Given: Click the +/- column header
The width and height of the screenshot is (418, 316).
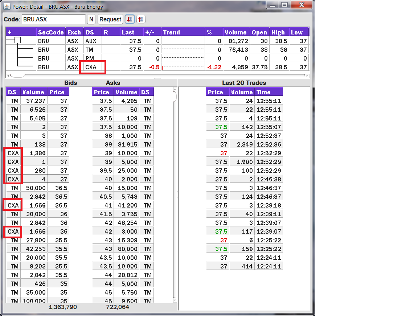Looking at the screenshot, I should tap(152, 32).
